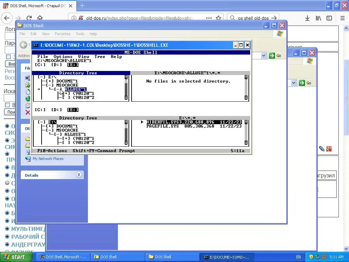Collapse ALLUSE~1 [-] in lower Directory Tree
Screen dimensions: 349x262
[x=58, y=134]
